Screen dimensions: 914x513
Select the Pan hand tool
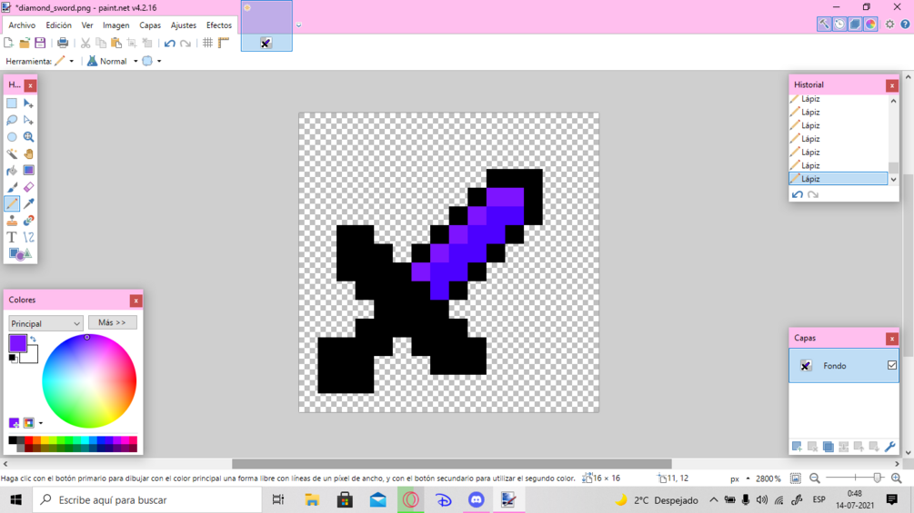pyautogui.click(x=28, y=154)
